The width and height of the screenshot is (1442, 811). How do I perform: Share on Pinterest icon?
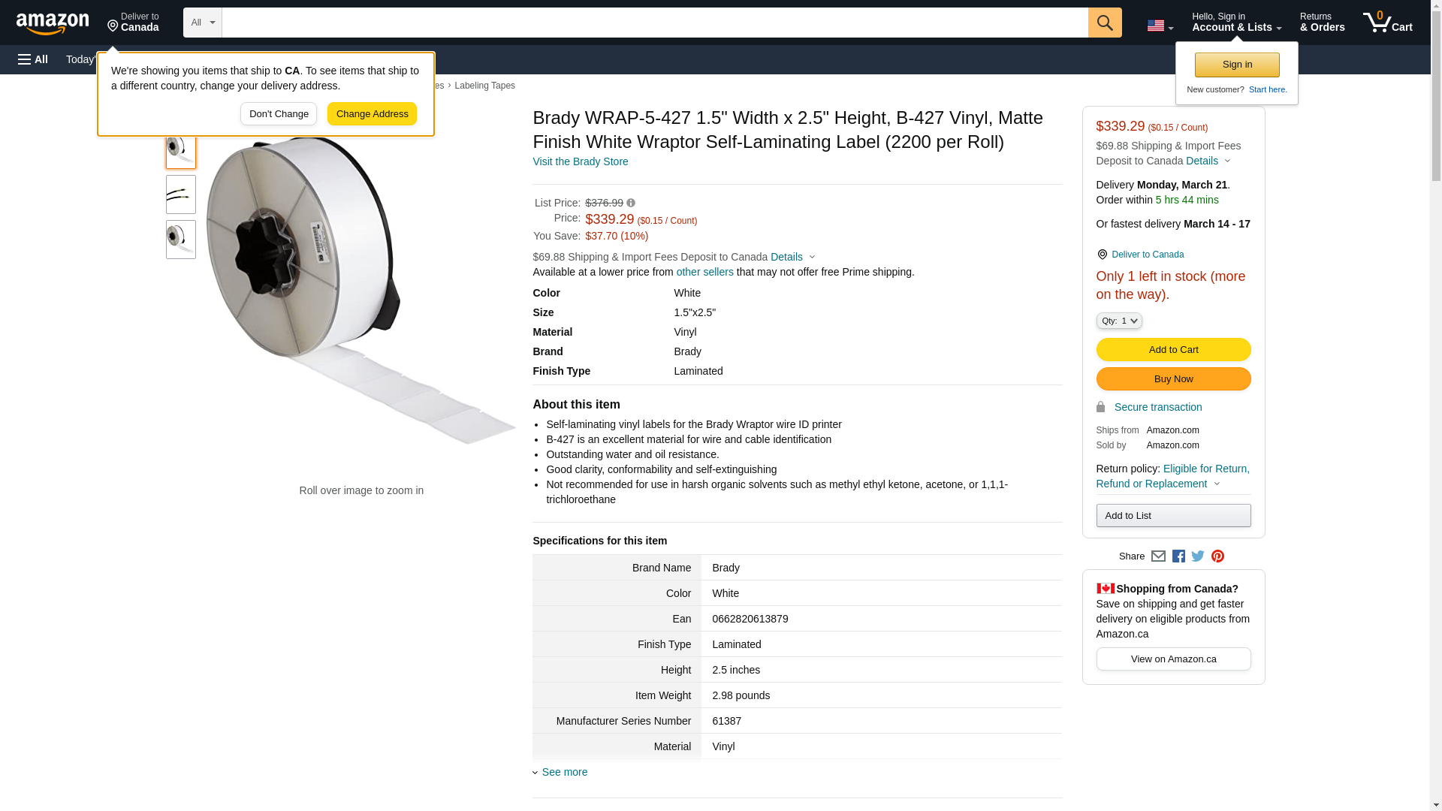point(1217,556)
